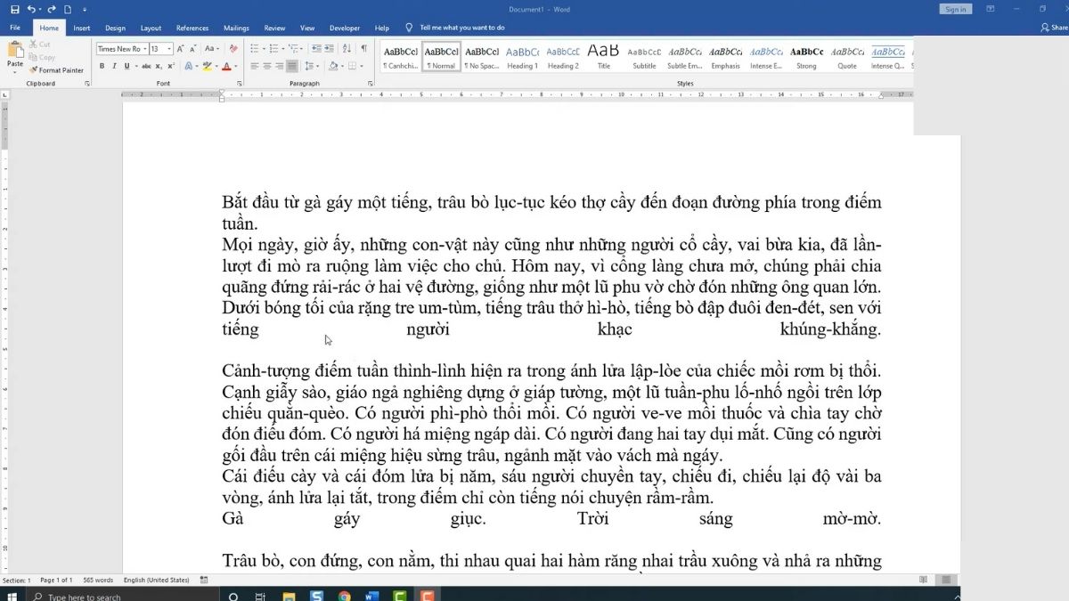The width and height of the screenshot is (1069, 601).
Task: Open the Clipboard pane launcher
Action: click(87, 84)
